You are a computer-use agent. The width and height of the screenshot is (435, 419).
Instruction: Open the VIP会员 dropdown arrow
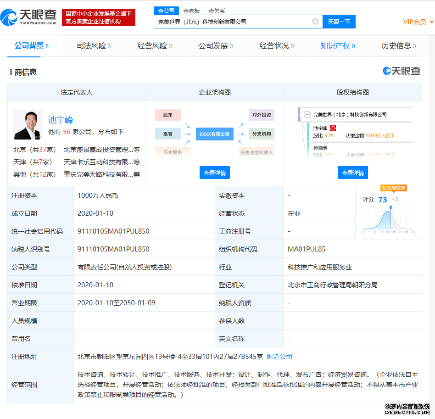point(431,22)
